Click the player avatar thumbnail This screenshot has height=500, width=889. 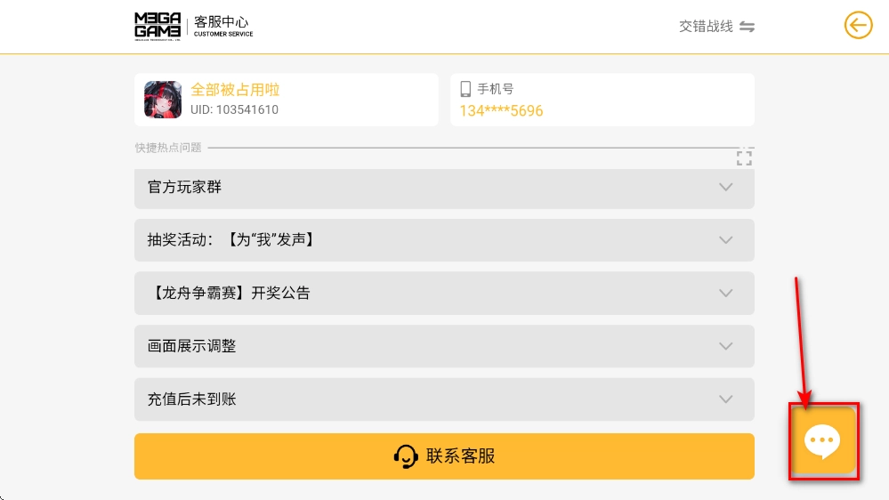click(x=163, y=100)
